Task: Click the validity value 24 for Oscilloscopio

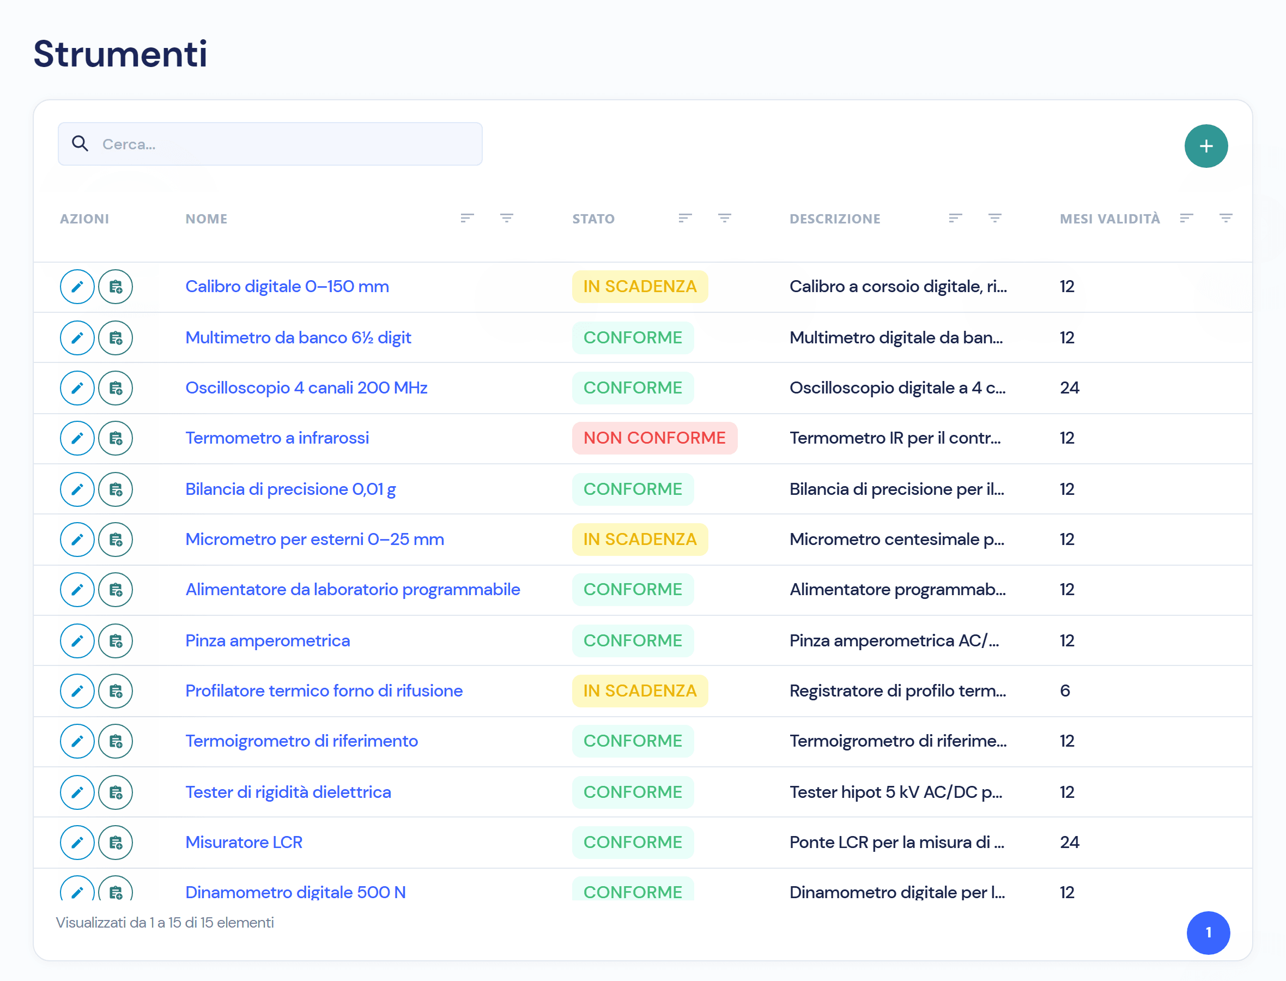Action: (x=1069, y=387)
